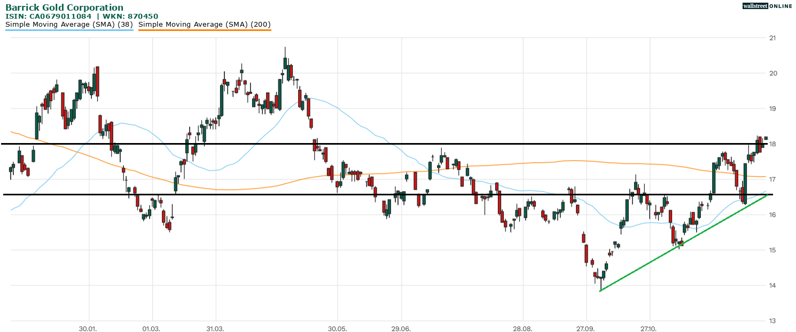
Task: Click the 30.01. date axis label
Action: (x=88, y=328)
